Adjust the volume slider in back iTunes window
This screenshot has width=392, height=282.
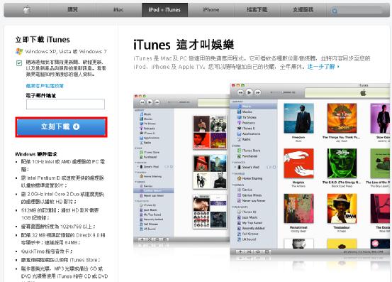click(x=179, y=102)
